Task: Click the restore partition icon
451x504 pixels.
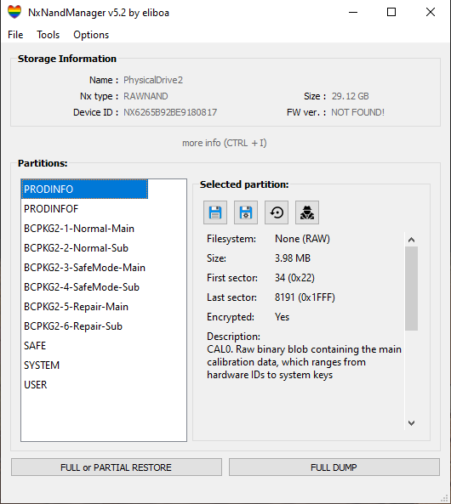Action: pyautogui.click(x=277, y=212)
